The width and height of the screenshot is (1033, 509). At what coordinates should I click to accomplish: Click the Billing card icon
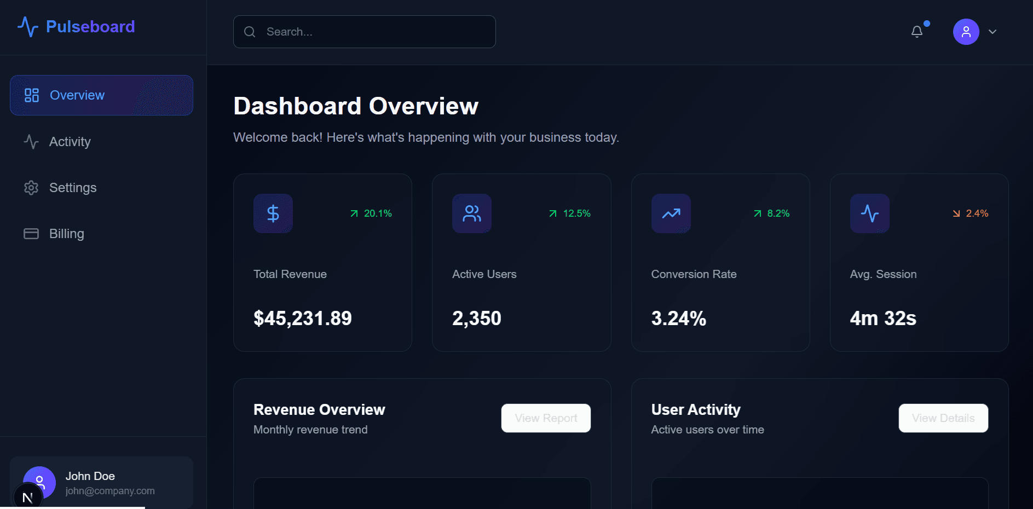(x=31, y=233)
